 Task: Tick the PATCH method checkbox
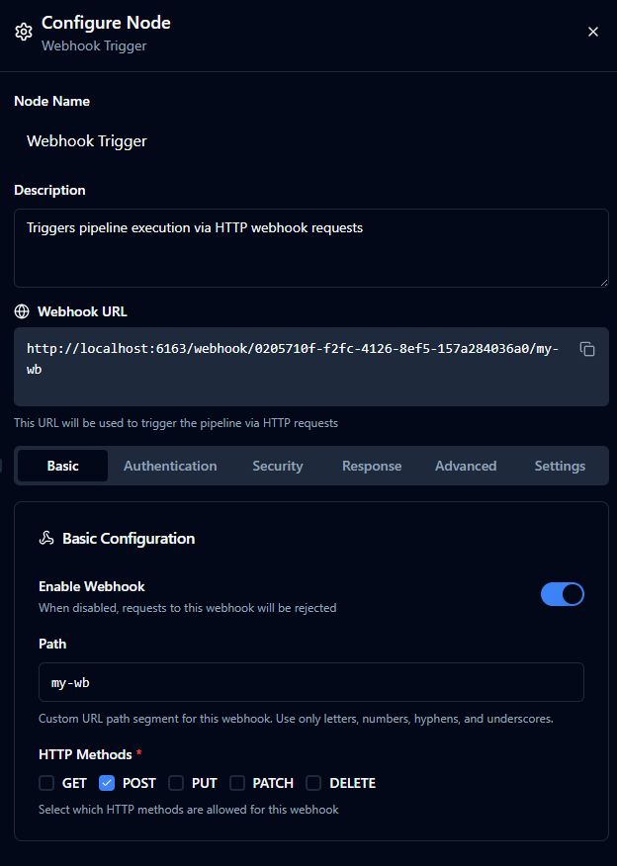pyautogui.click(x=237, y=783)
